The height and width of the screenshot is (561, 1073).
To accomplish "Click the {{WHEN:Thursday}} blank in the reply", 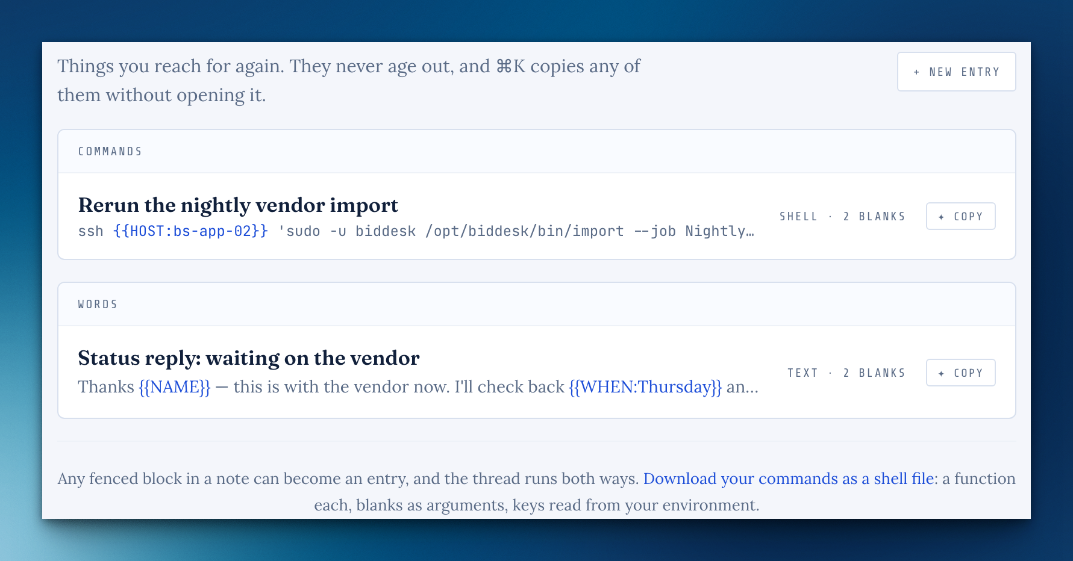I will 645,386.
